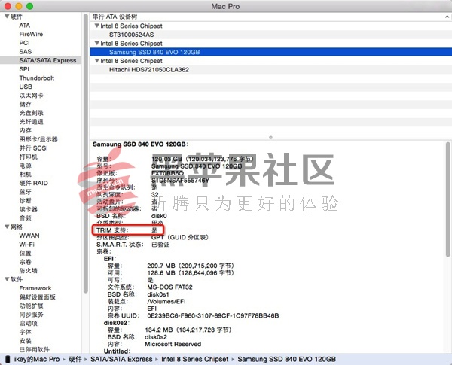Click the computer icon in the path bar

coord(8,359)
